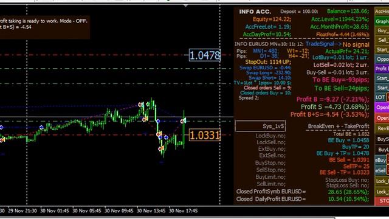This screenshot has width=389, height=219.
Task: Click the Equity=124.22 value
Action: pos(272,19)
